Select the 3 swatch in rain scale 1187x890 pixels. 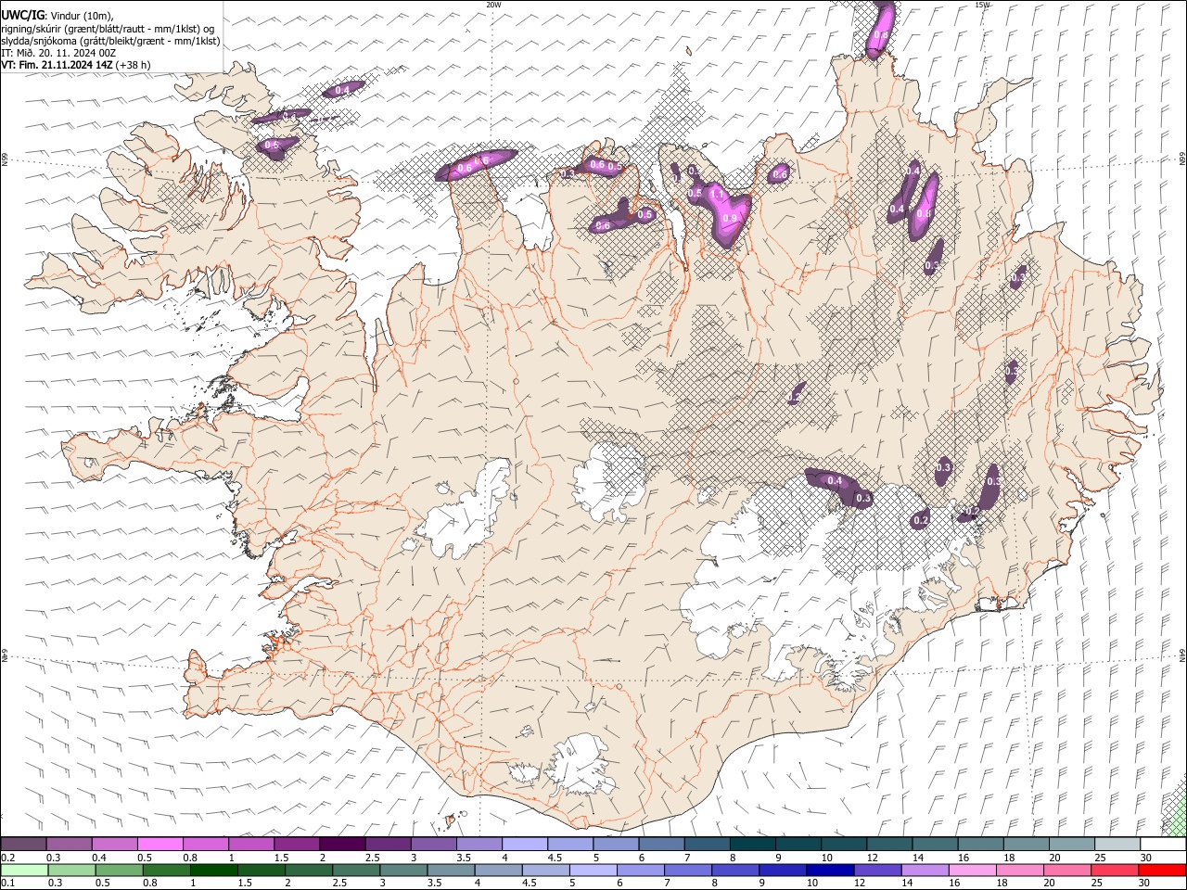click(x=403, y=871)
